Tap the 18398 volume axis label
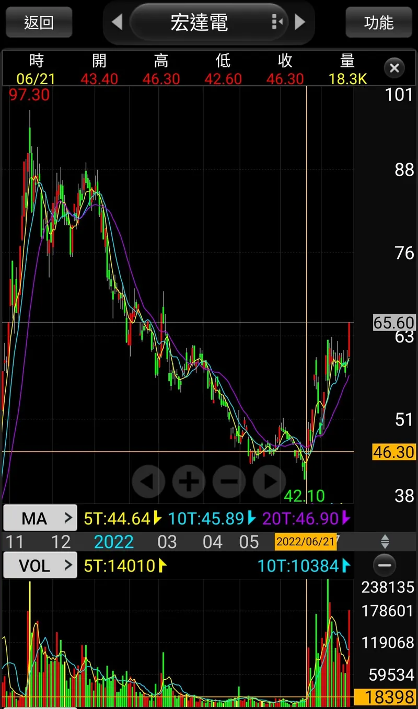Image resolution: width=418 pixels, height=709 pixels. (385, 697)
